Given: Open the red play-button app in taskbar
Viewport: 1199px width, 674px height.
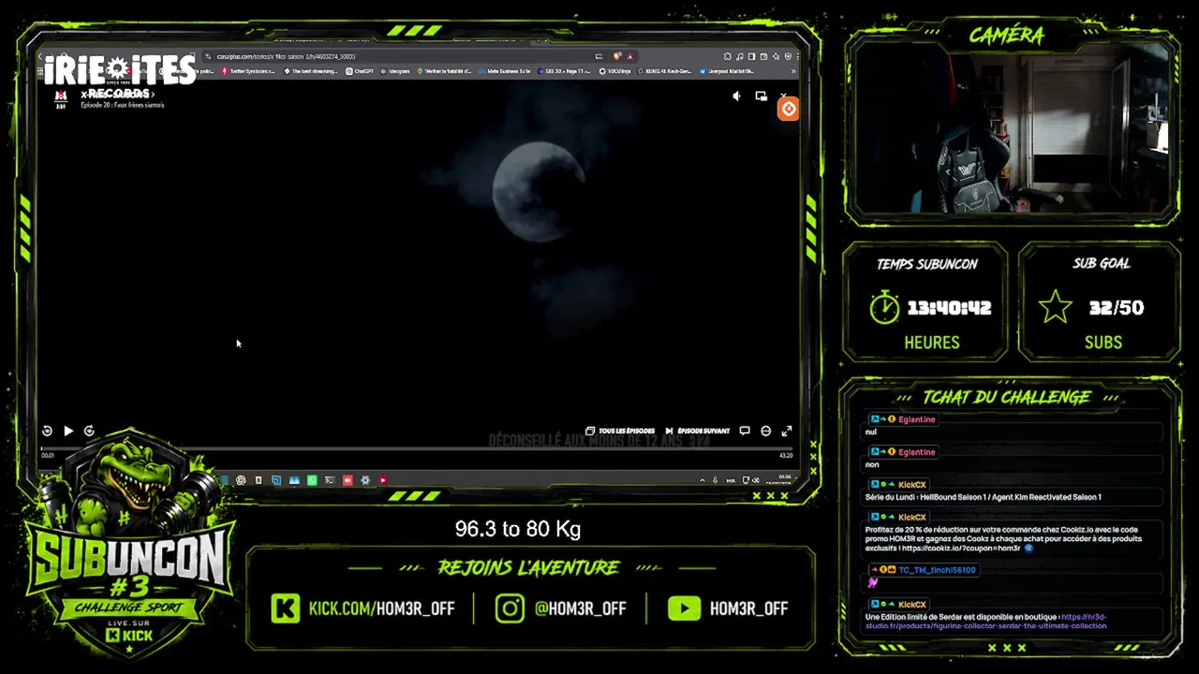Looking at the screenshot, I should [383, 480].
